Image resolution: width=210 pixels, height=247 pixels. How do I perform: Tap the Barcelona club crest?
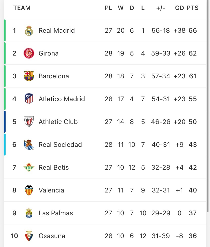(x=29, y=76)
